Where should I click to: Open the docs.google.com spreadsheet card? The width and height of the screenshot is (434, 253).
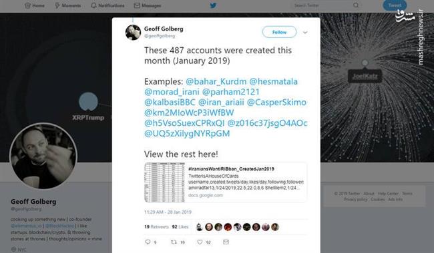[226, 182]
